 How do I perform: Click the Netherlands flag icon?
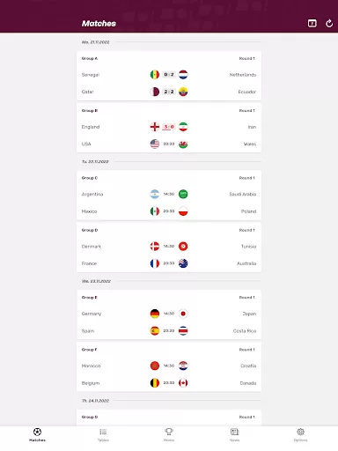tap(183, 75)
